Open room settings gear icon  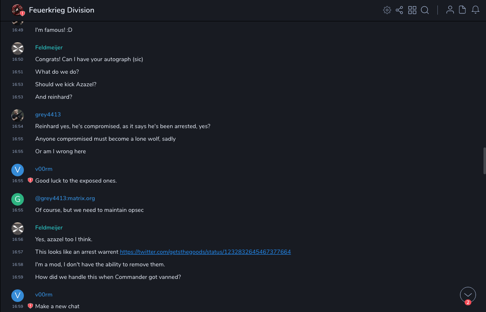[x=387, y=10]
